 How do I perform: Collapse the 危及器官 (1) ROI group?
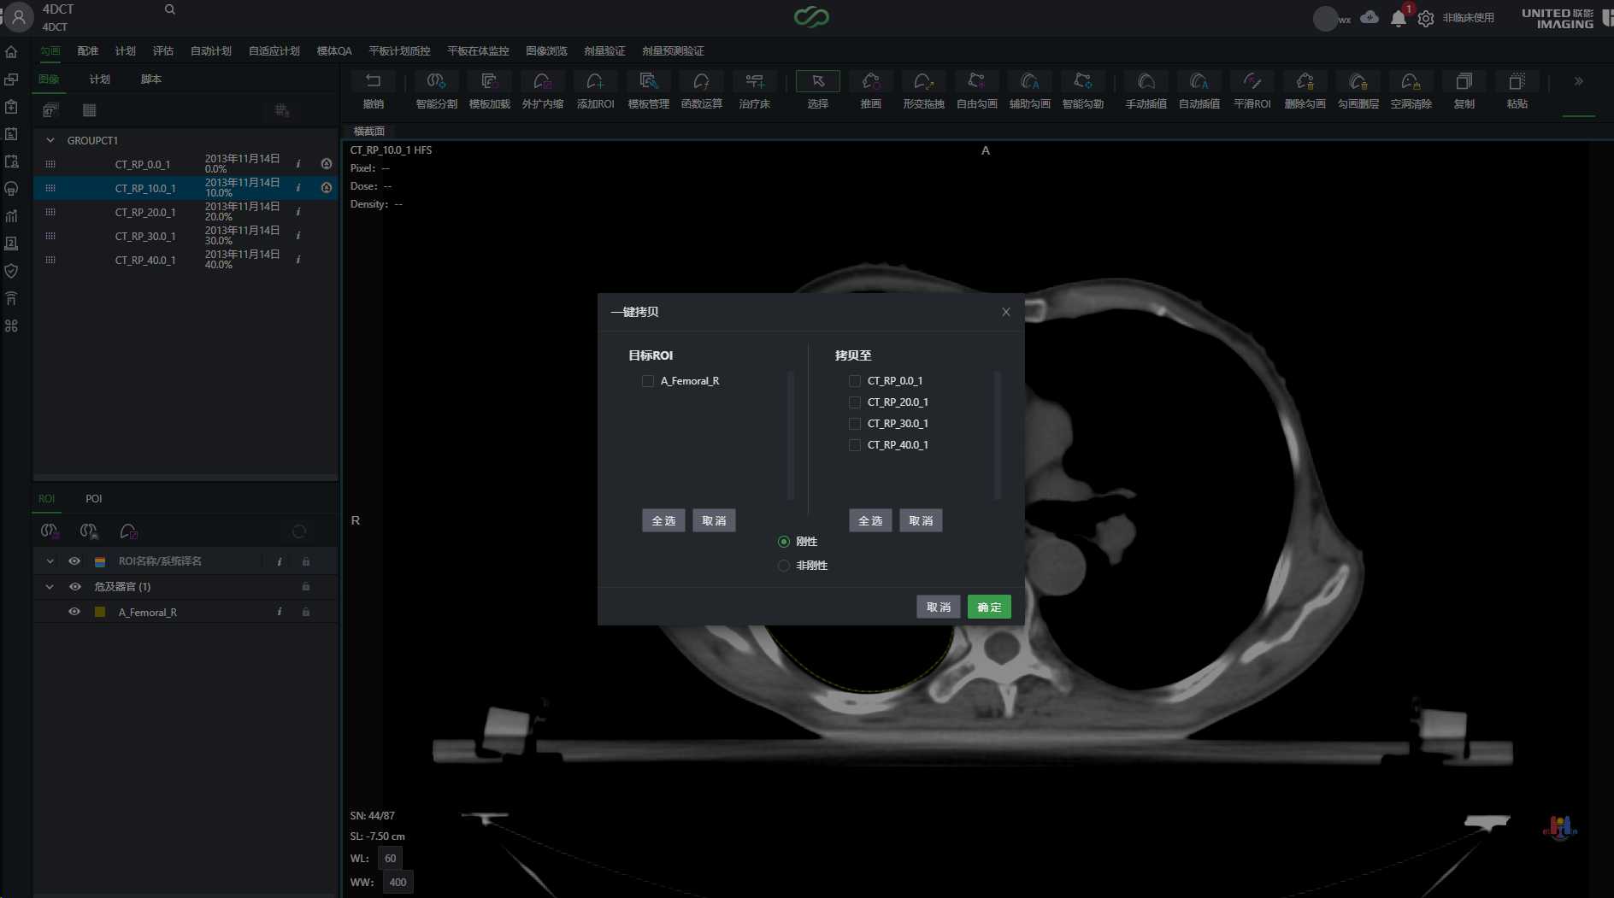(50, 587)
